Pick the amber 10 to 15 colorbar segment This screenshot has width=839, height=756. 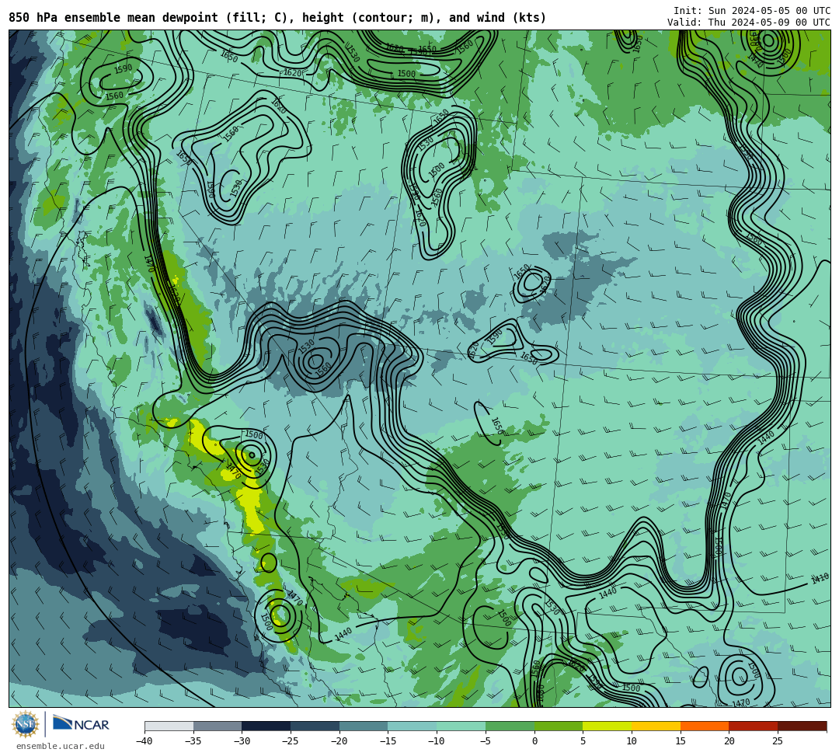(x=656, y=726)
